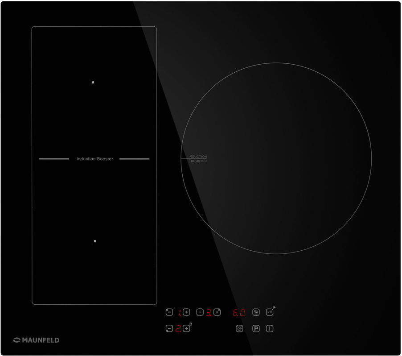The width and height of the screenshot is (402, 356).
Task: Tap the red zone 2 level digit
Action: point(178,328)
